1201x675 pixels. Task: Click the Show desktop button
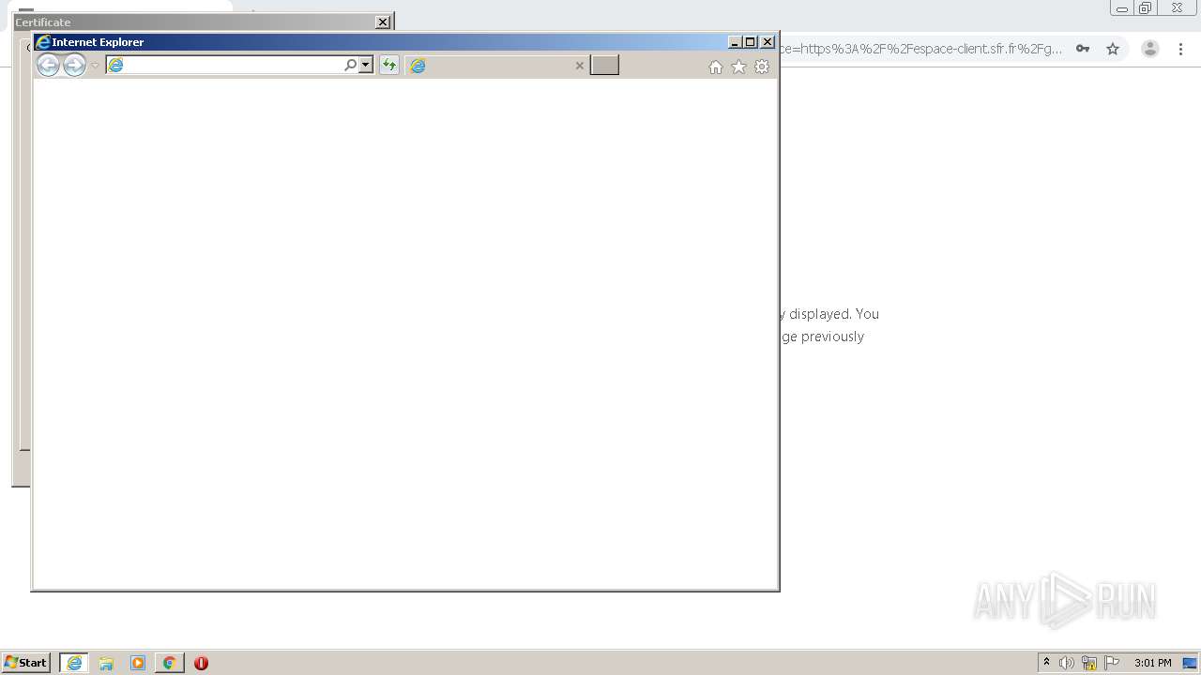(1190, 663)
